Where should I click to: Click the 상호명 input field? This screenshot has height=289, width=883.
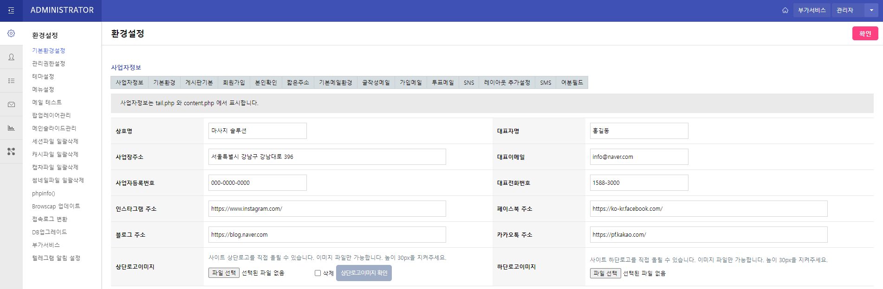click(x=257, y=131)
